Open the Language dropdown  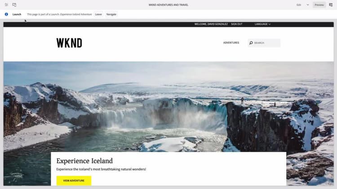(262, 24)
